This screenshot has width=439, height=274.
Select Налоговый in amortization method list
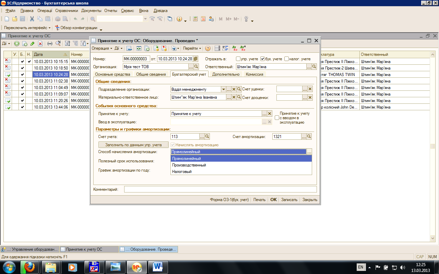coord(241,172)
